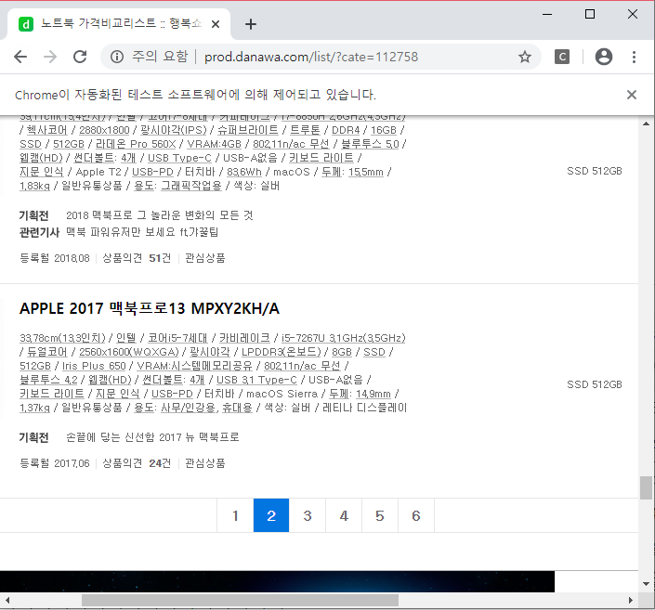Click the 83.6Wh battery link

point(244,172)
